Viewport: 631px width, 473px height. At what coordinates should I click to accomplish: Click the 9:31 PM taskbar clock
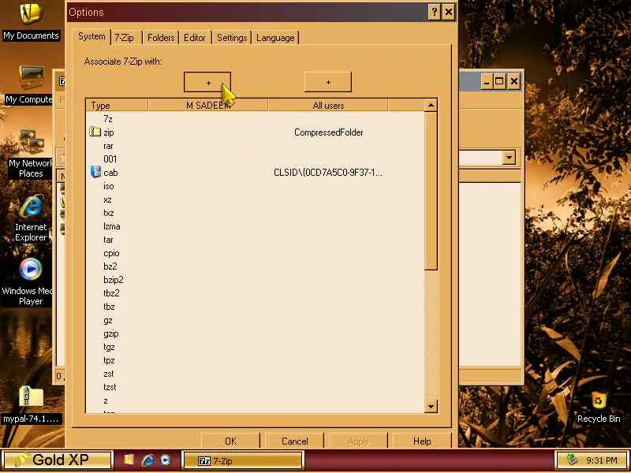tap(602, 460)
